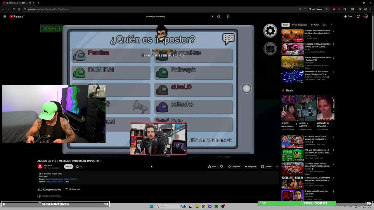Show more filter chips arrow

pyautogui.click(x=331, y=25)
